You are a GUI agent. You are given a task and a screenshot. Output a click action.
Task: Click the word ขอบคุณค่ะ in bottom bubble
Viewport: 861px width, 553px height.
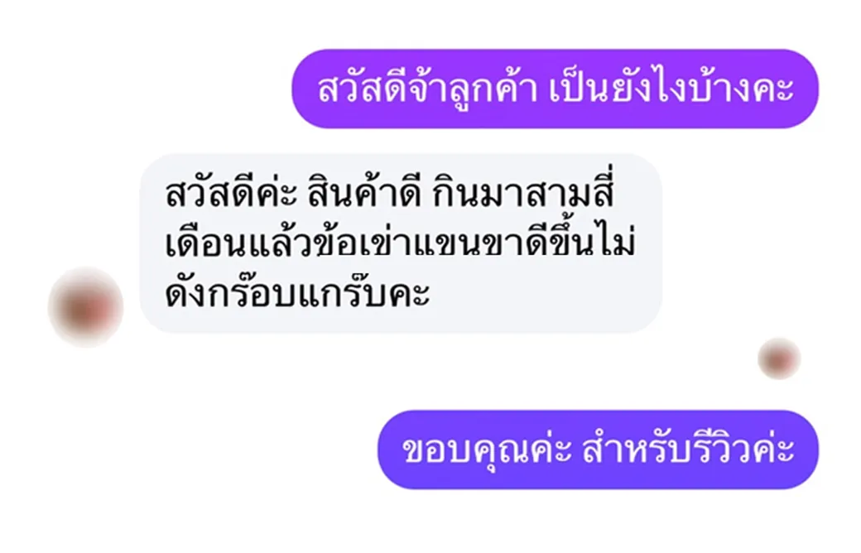487,450
